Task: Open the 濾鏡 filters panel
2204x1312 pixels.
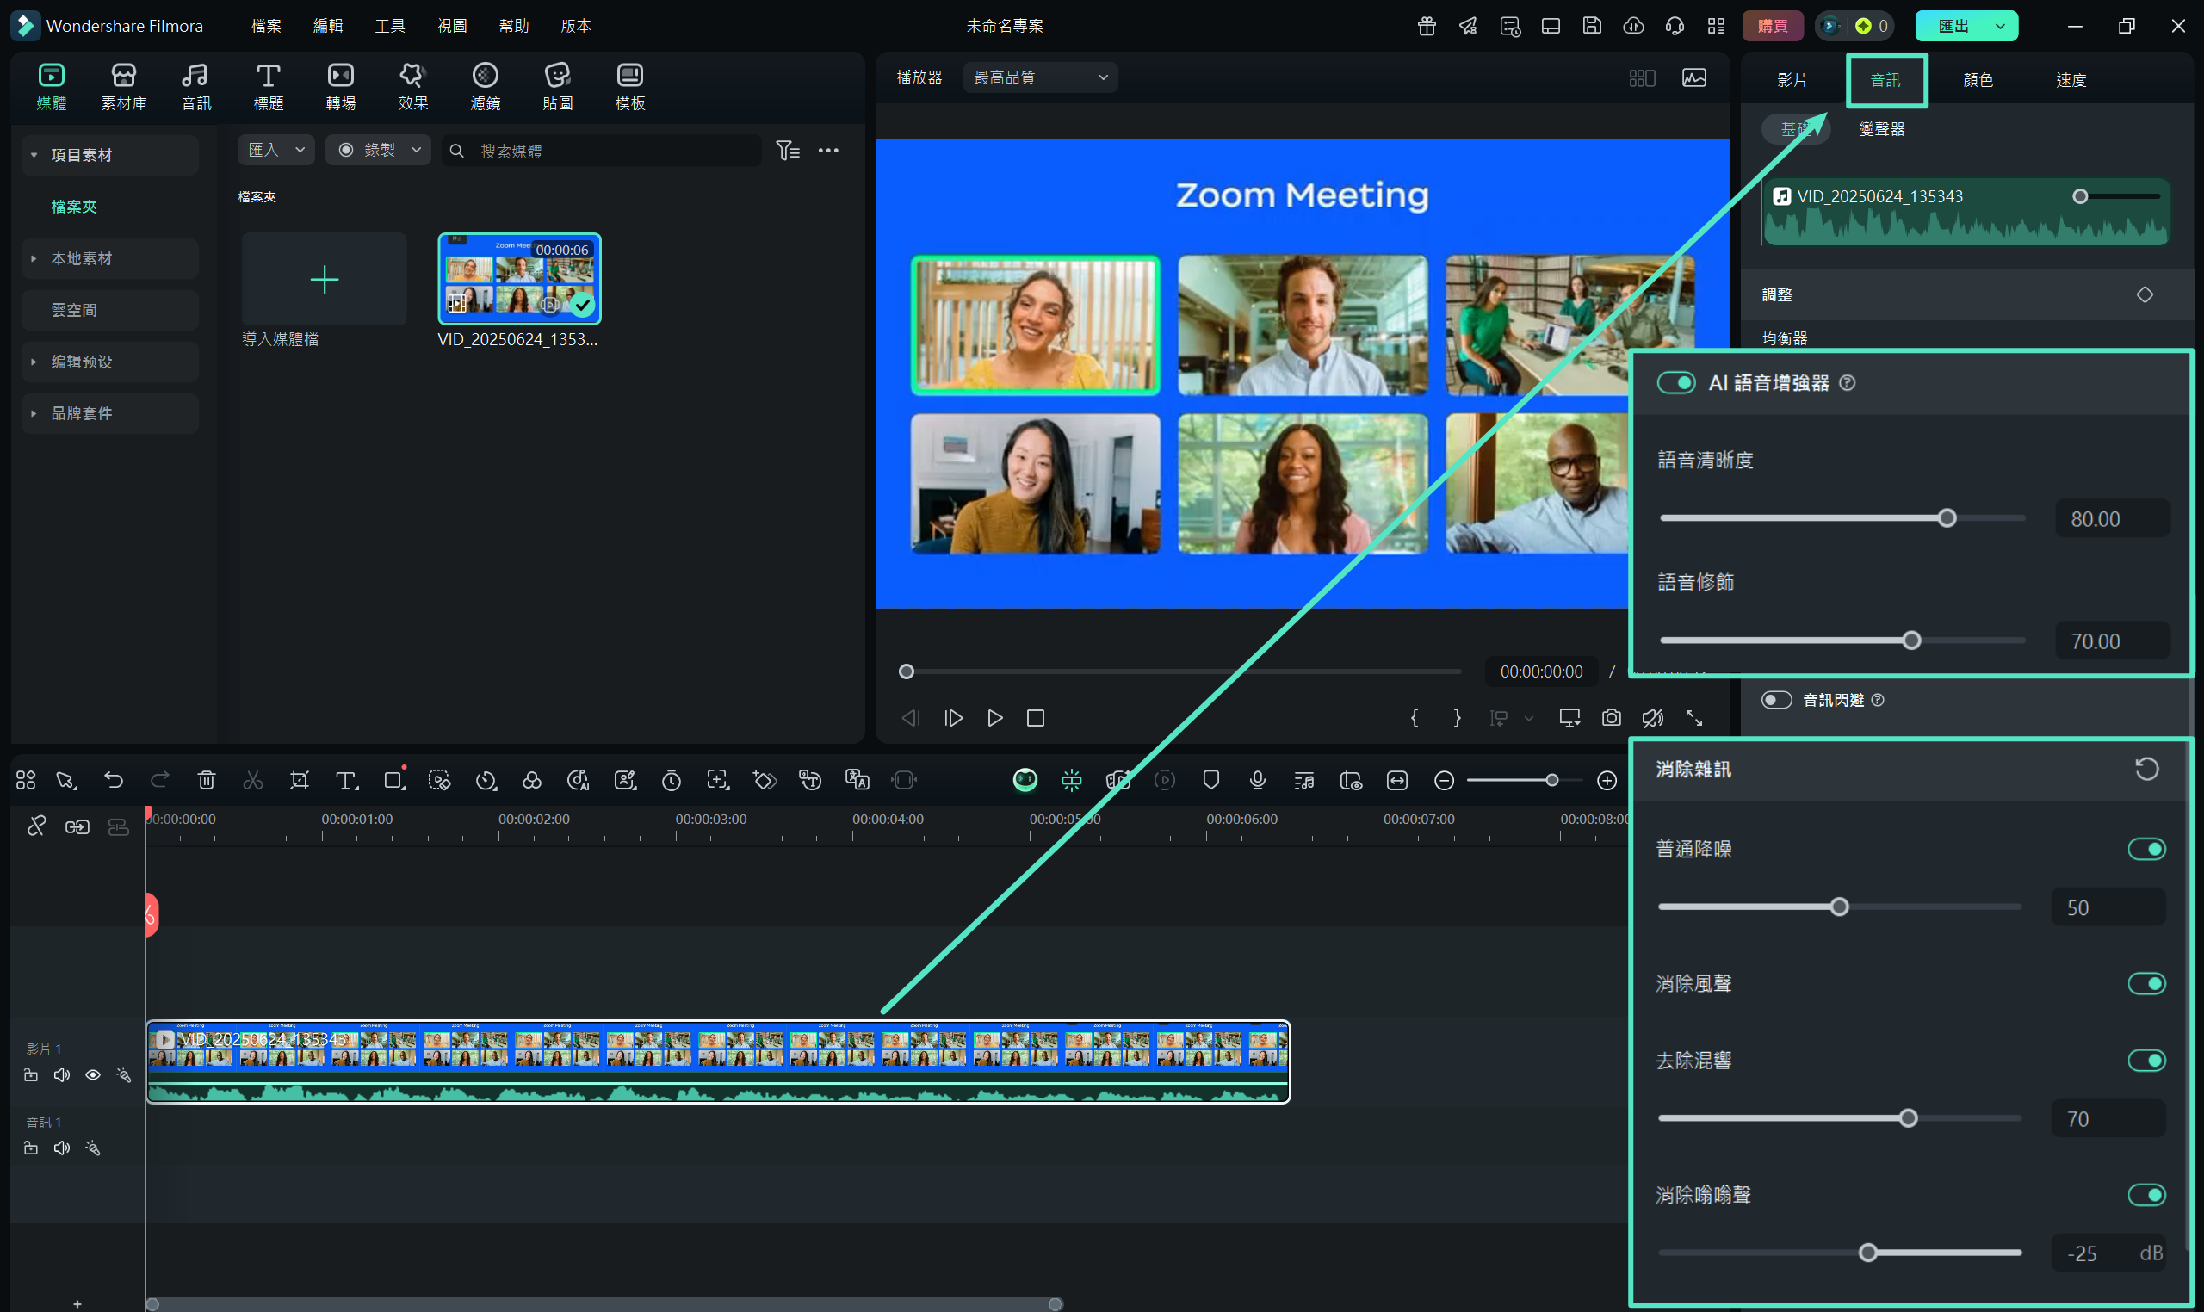Action: point(486,87)
